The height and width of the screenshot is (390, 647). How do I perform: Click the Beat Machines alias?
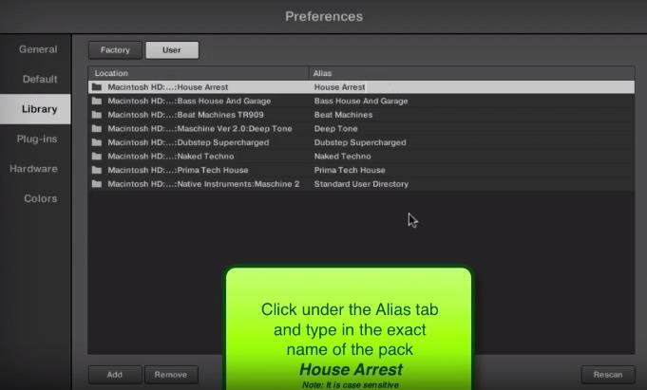[343, 115]
